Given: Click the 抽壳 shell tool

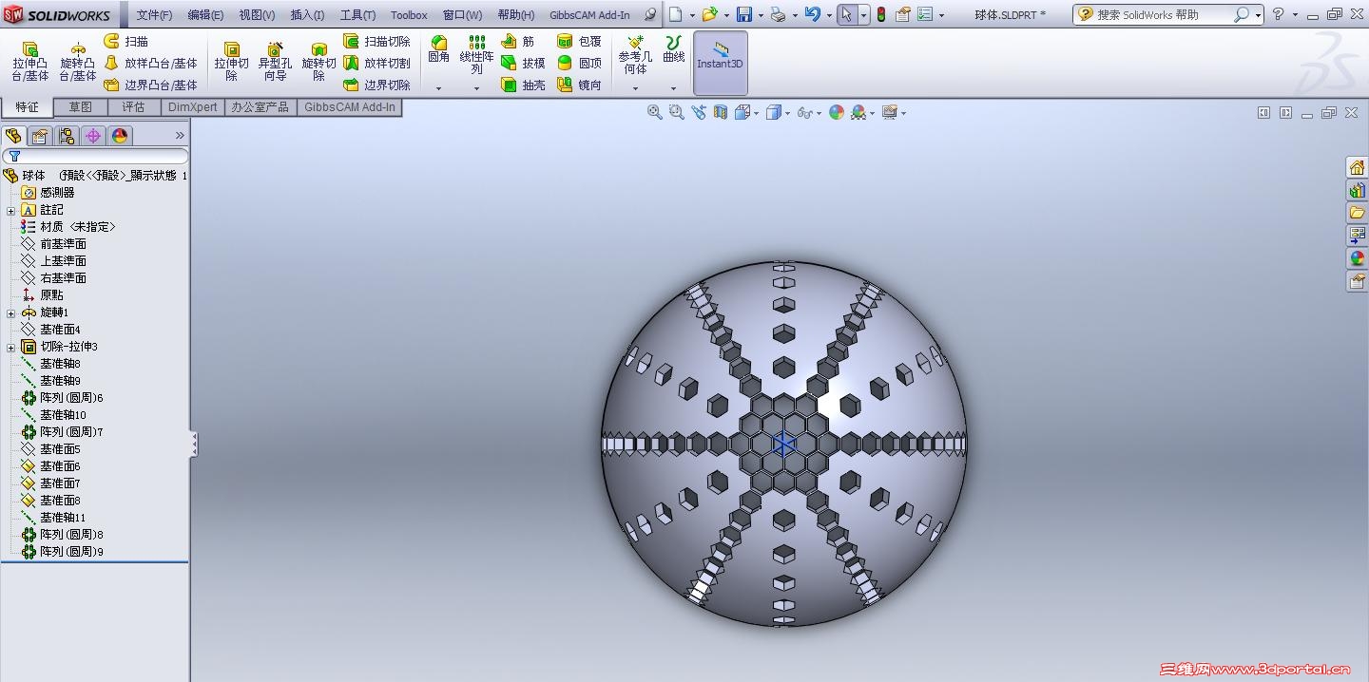Looking at the screenshot, I should click(x=523, y=85).
